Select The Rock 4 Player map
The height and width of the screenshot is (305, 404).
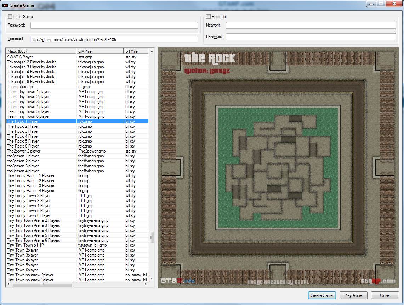(x=23, y=136)
